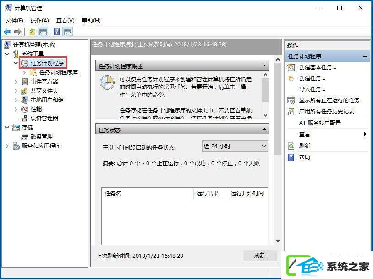373x279 pixels.
Task: Select 设备管理器 in the tree
Action: point(44,118)
